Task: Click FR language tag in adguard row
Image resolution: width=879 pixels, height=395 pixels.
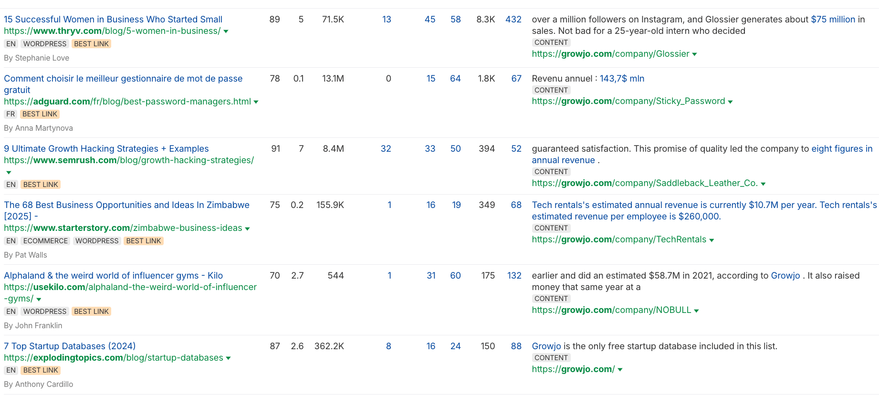Action: point(11,114)
